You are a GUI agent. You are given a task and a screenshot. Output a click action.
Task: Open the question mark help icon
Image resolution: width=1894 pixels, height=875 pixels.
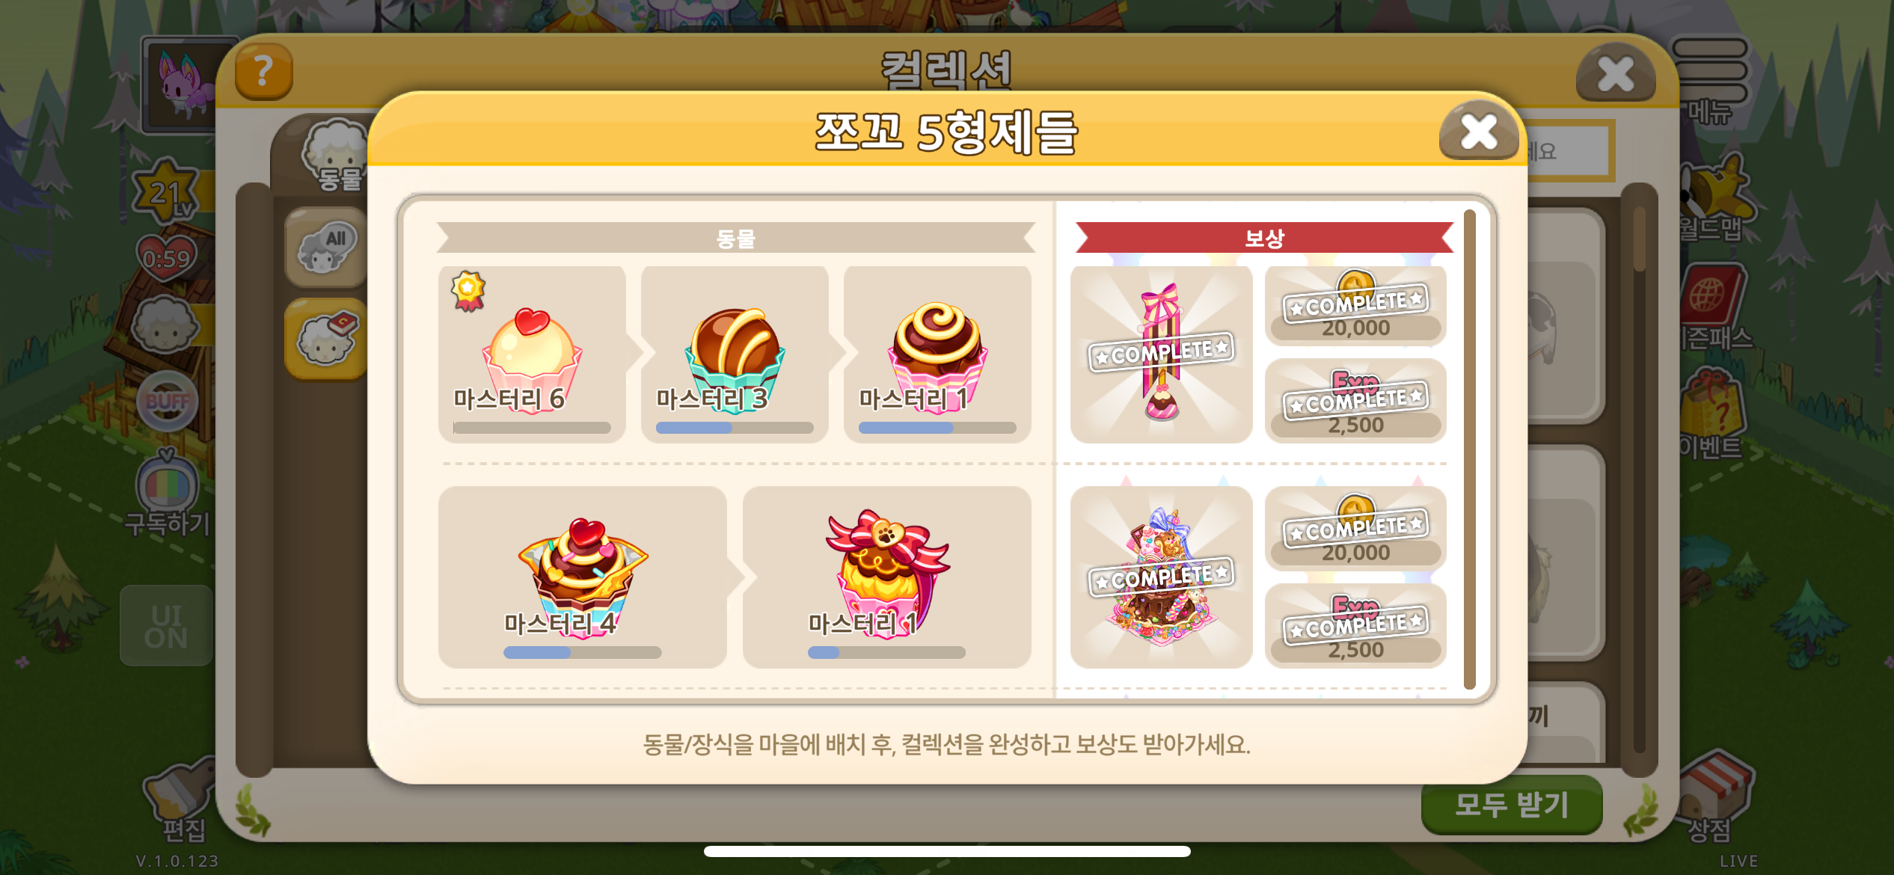(263, 71)
